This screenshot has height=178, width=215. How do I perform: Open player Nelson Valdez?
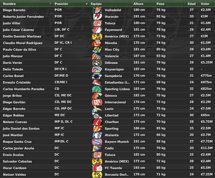[14, 175]
